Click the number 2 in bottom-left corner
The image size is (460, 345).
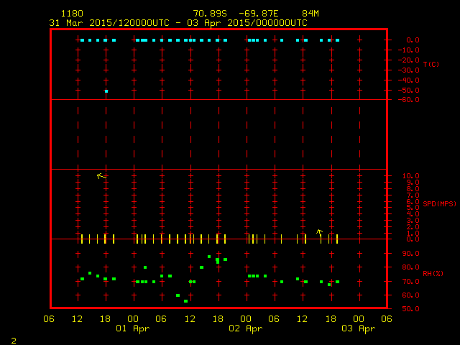pos(13,339)
